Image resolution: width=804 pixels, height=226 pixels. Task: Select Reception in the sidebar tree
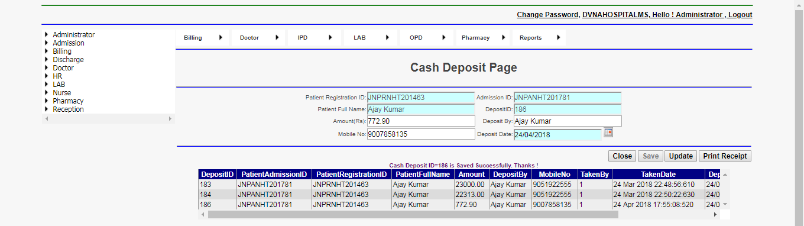[x=68, y=109]
